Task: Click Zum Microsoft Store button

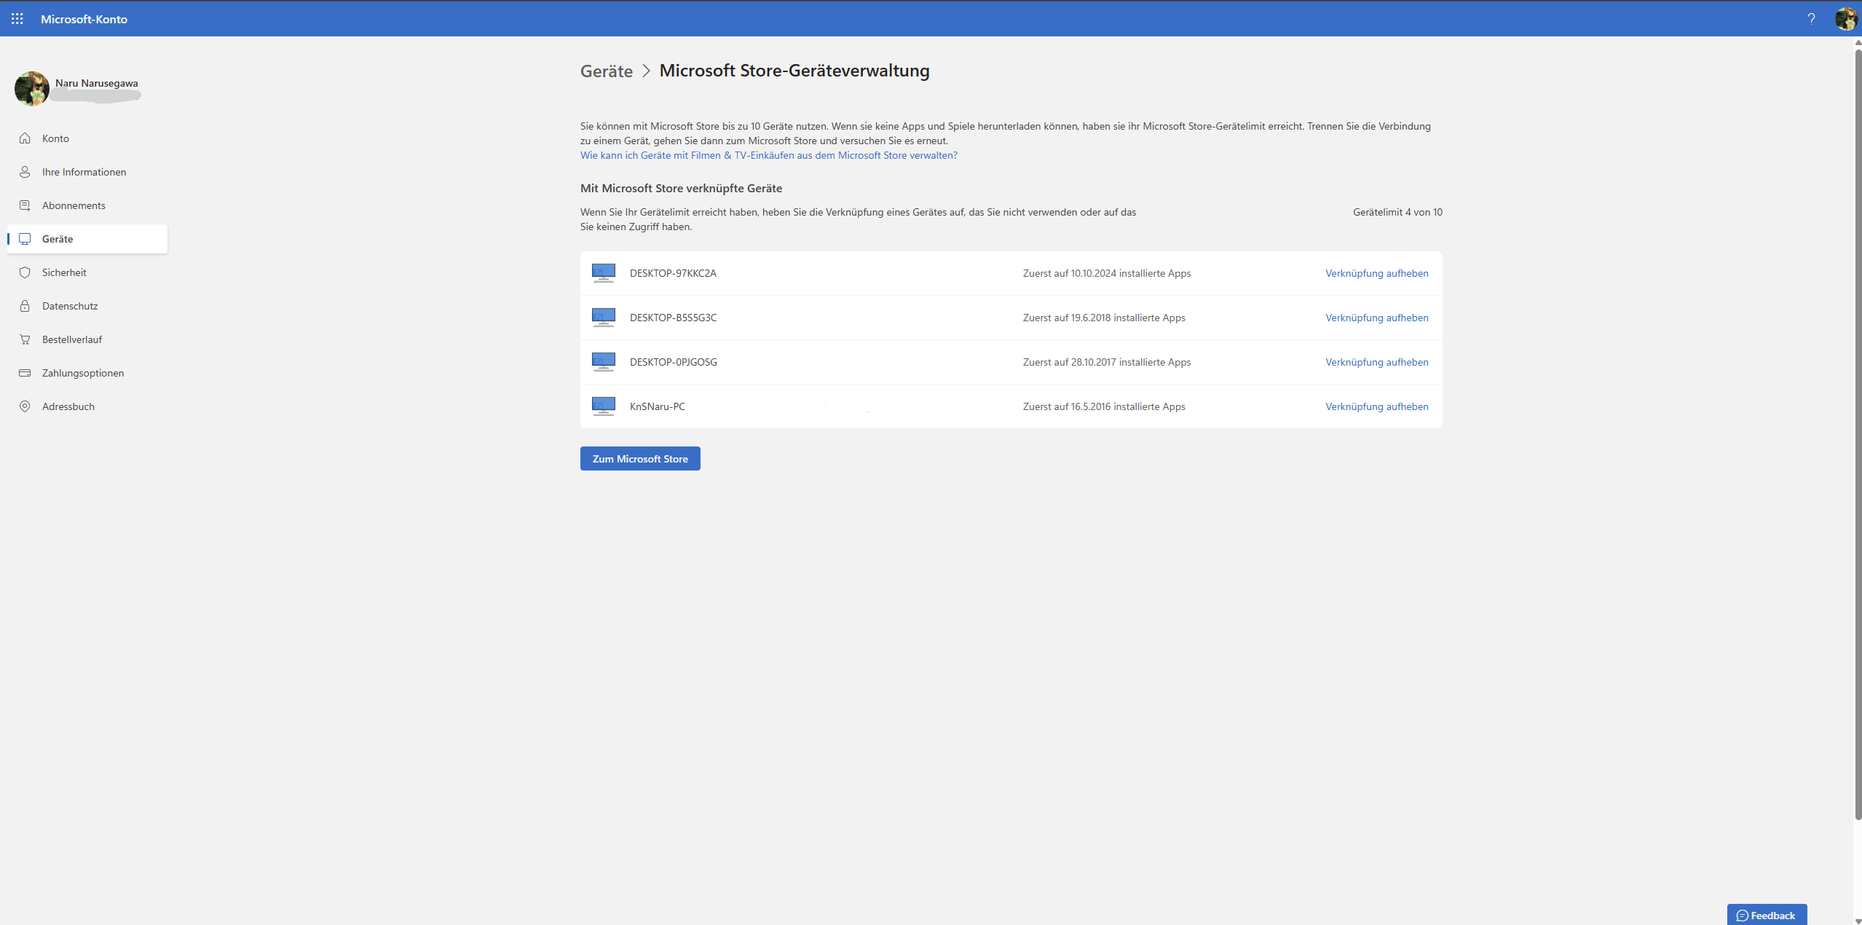Action: pyautogui.click(x=639, y=458)
